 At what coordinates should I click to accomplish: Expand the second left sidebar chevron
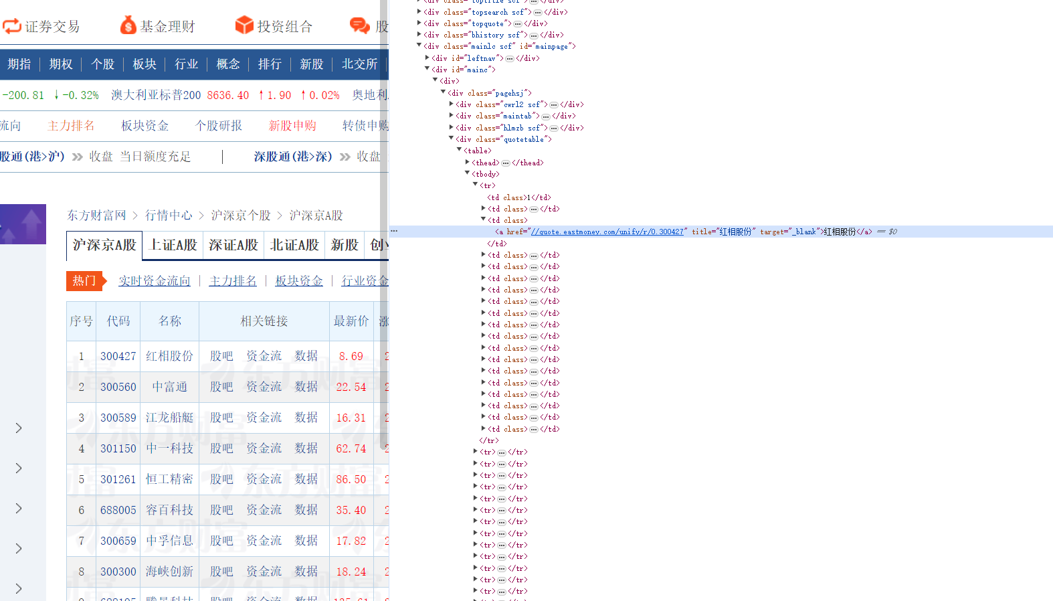[x=19, y=468]
